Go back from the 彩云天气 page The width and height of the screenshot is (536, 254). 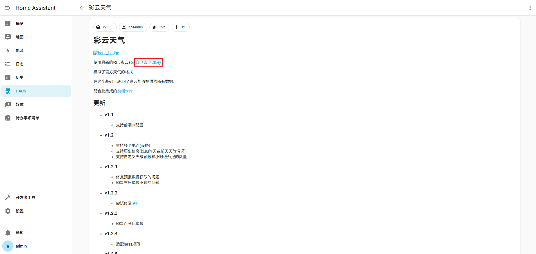click(82, 8)
